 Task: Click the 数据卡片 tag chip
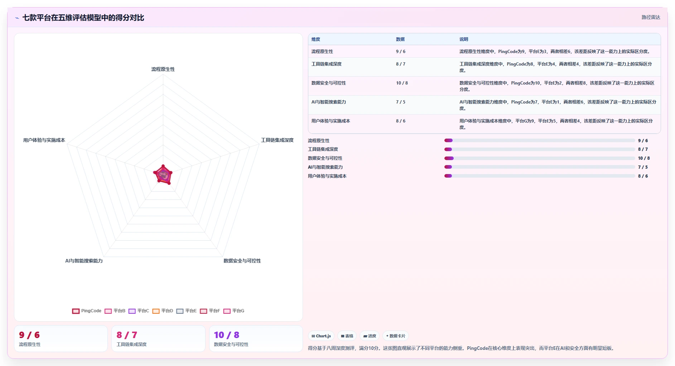[396, 336]
